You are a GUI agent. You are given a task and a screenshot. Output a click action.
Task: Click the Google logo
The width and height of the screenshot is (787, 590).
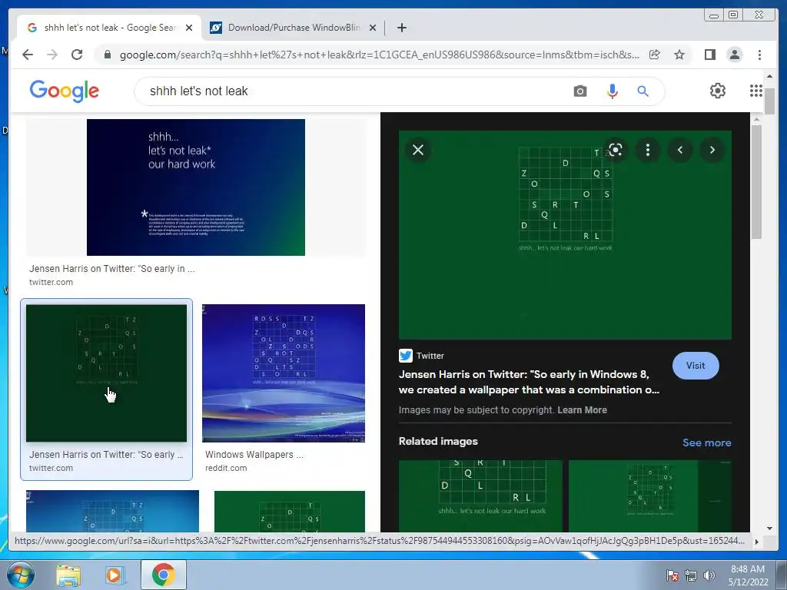(x=65, y=91)
